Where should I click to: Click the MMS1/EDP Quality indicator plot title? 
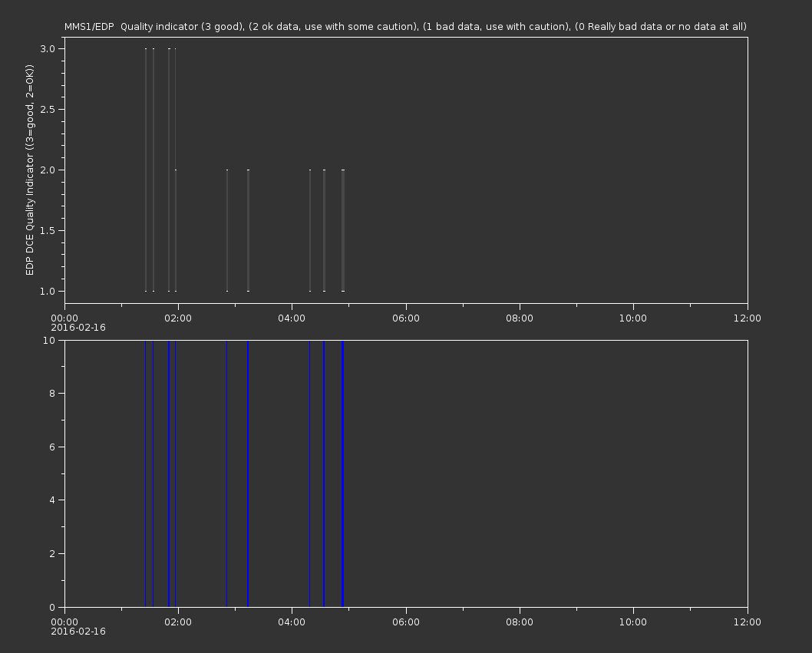point(405,26)
